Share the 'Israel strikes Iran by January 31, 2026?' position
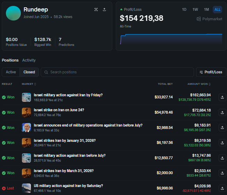 click(x=222, y=143)
